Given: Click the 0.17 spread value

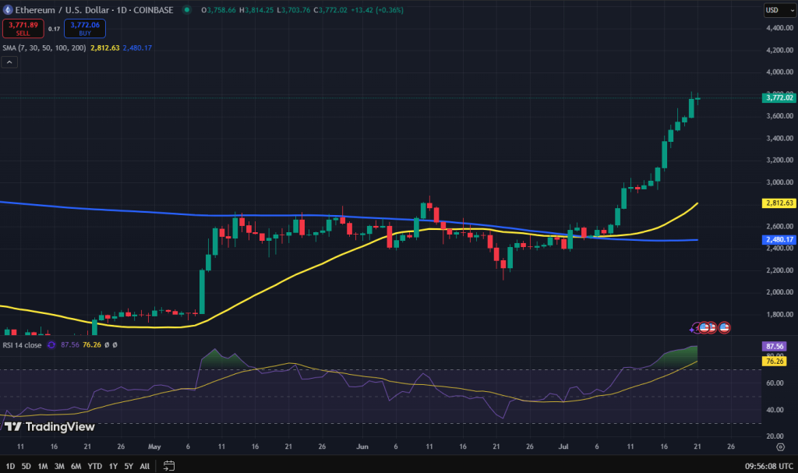Looking at the screenshot, I should pos(54,29).
